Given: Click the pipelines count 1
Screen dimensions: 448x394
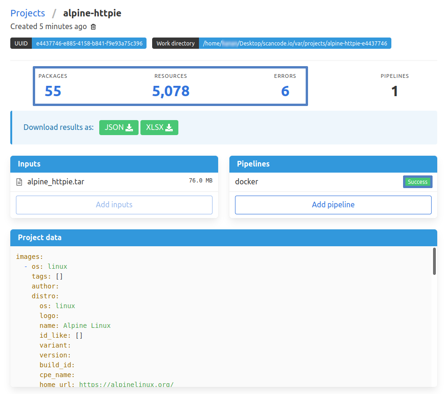Looking at the screenshot, I should coord(395,91).
